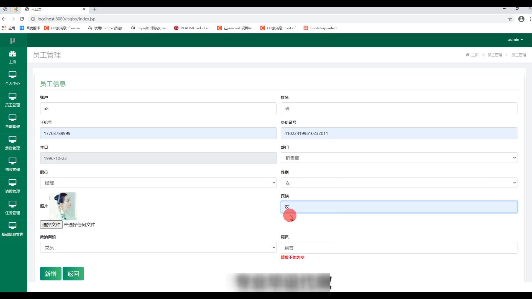
Task: Click the 选择文件 file chooser button
Action: (x=51, y=225)
